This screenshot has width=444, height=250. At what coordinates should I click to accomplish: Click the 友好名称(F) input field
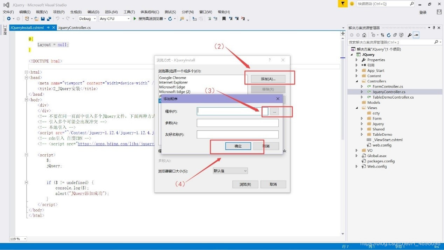tap(238, 134)
